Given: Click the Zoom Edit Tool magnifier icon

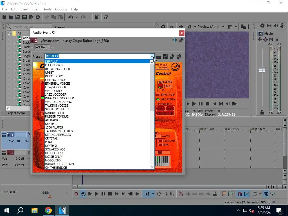Looking at the screenshot, I should pyautogui.click(x=172, y=194).
